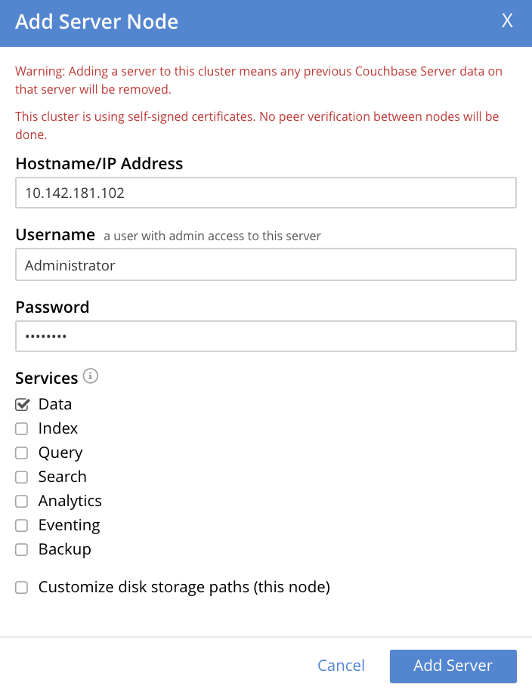Enable the Index service checkbox
Screen dimensions: 532x692
coord(21,428)
